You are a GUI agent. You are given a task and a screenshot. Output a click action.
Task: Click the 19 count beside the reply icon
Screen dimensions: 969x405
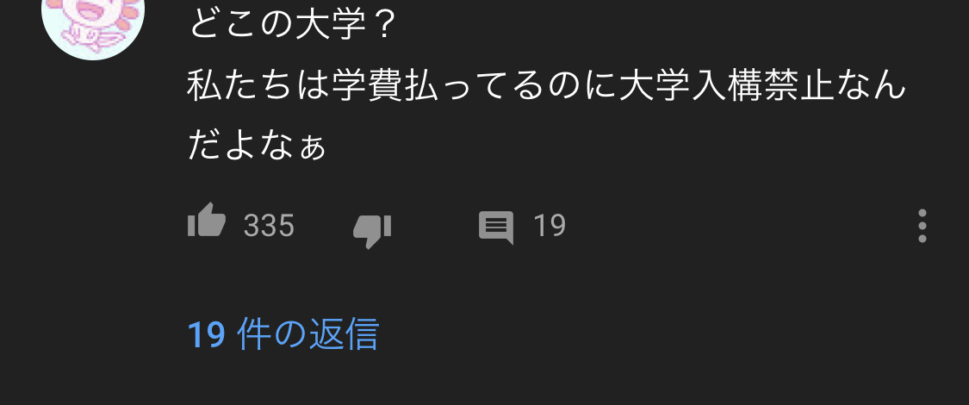[550, 226]
